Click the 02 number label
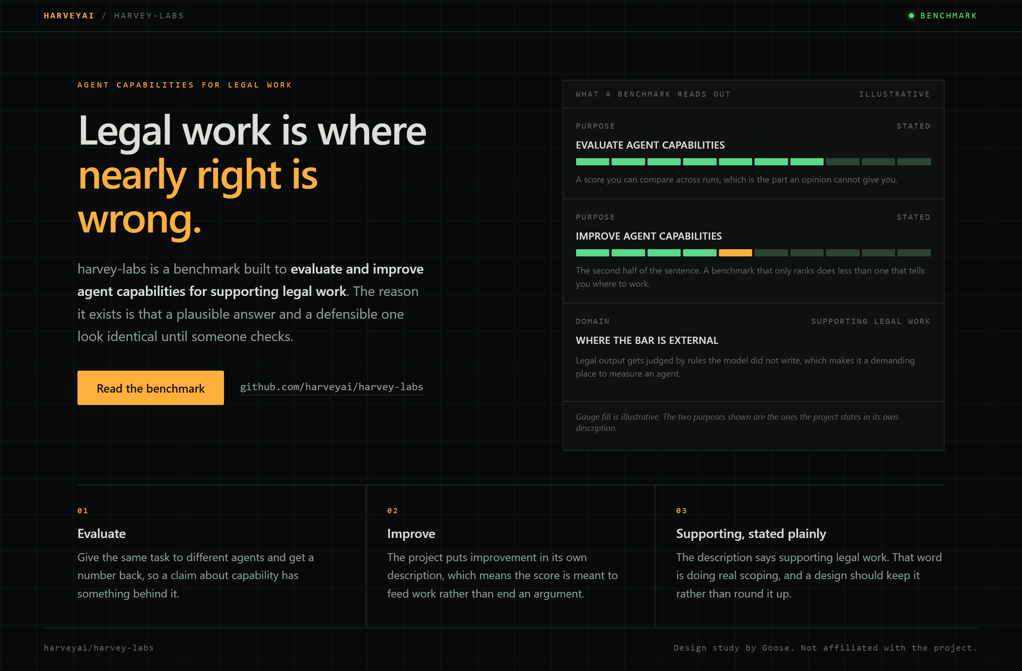This screenshot has width=1022, height=671. coord(392,511)
